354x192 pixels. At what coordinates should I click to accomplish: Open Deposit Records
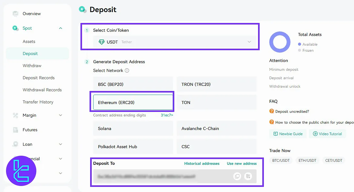(39, 78)
